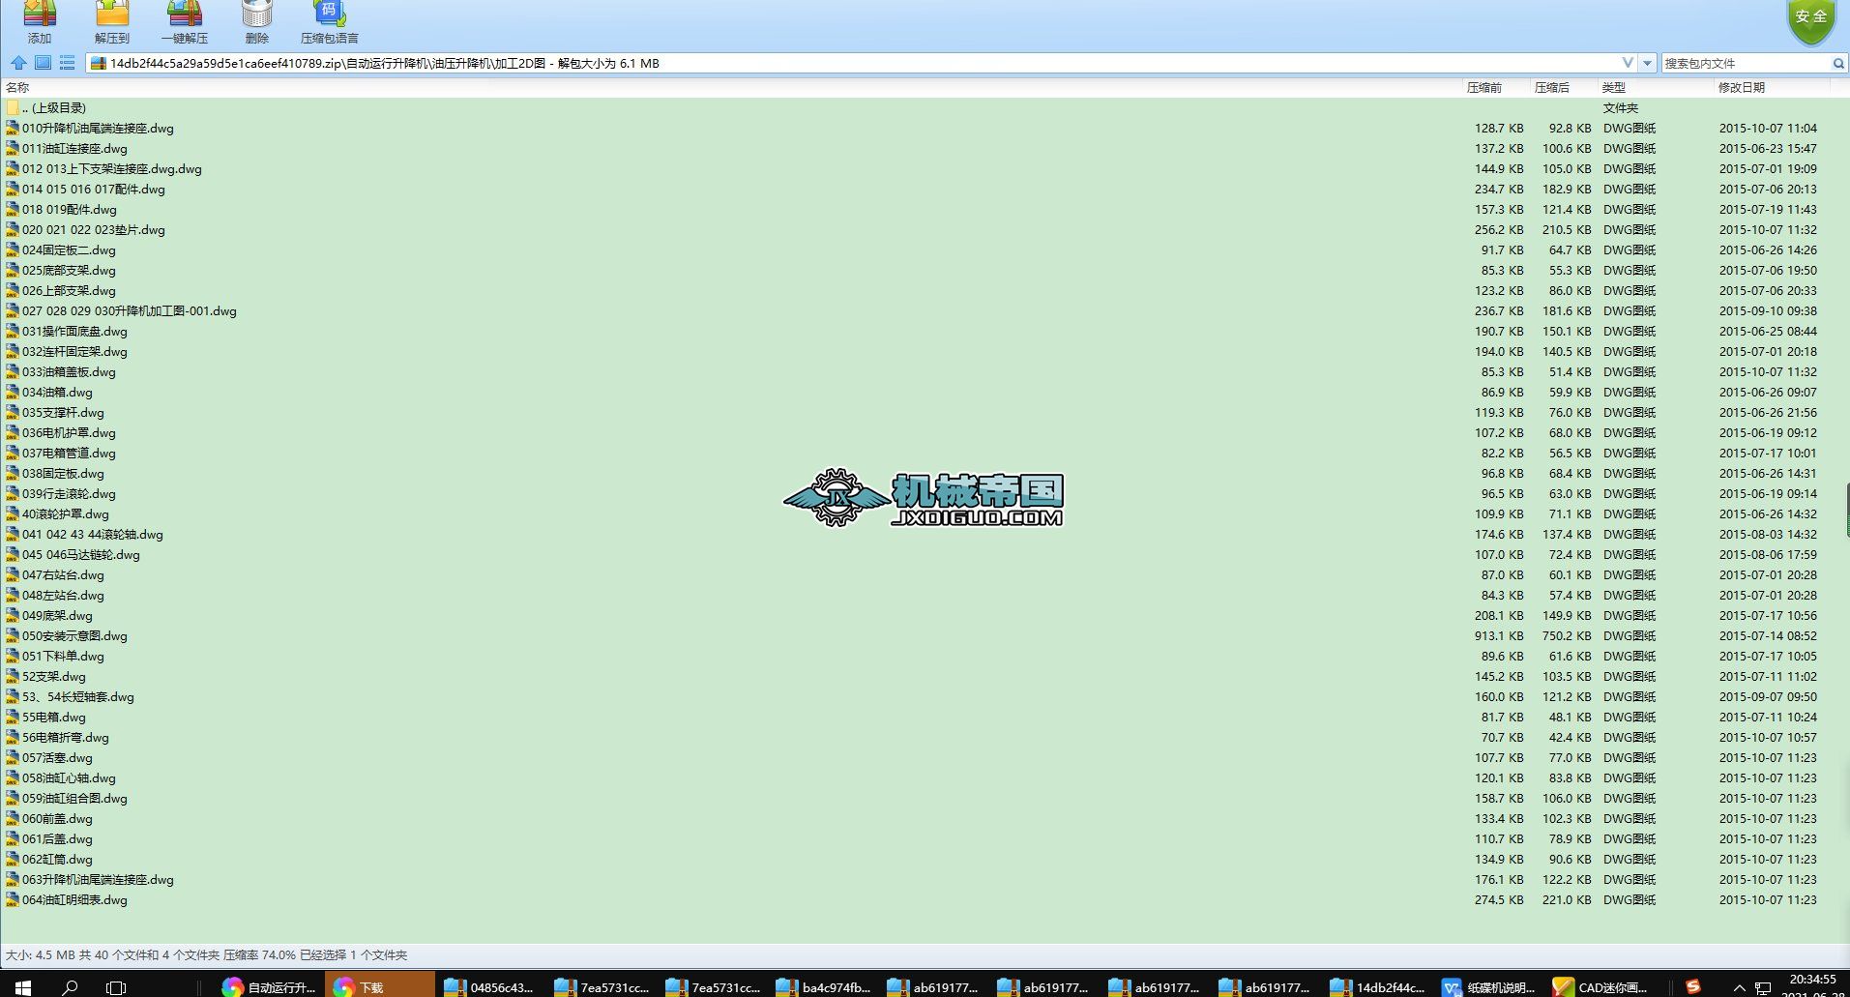
Task: Open Windows taskbar search
Action: coord(70,987)
